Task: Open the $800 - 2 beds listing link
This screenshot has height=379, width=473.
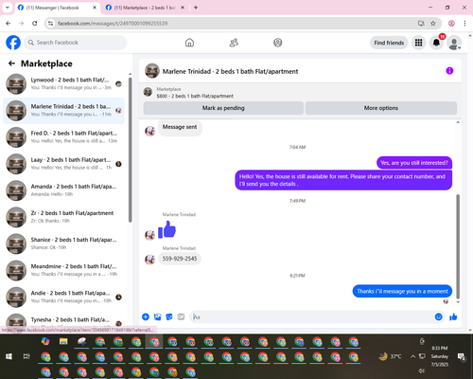Action: click(195, 96)
